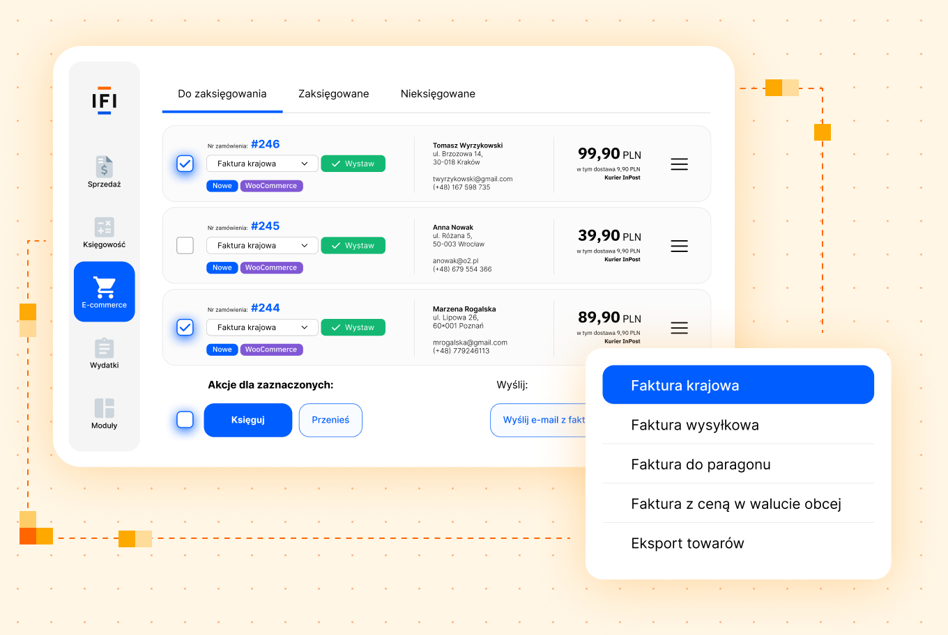Click the 89,90 PLN amount
This screenshot has width=948, height=635.
coord(609,317)
